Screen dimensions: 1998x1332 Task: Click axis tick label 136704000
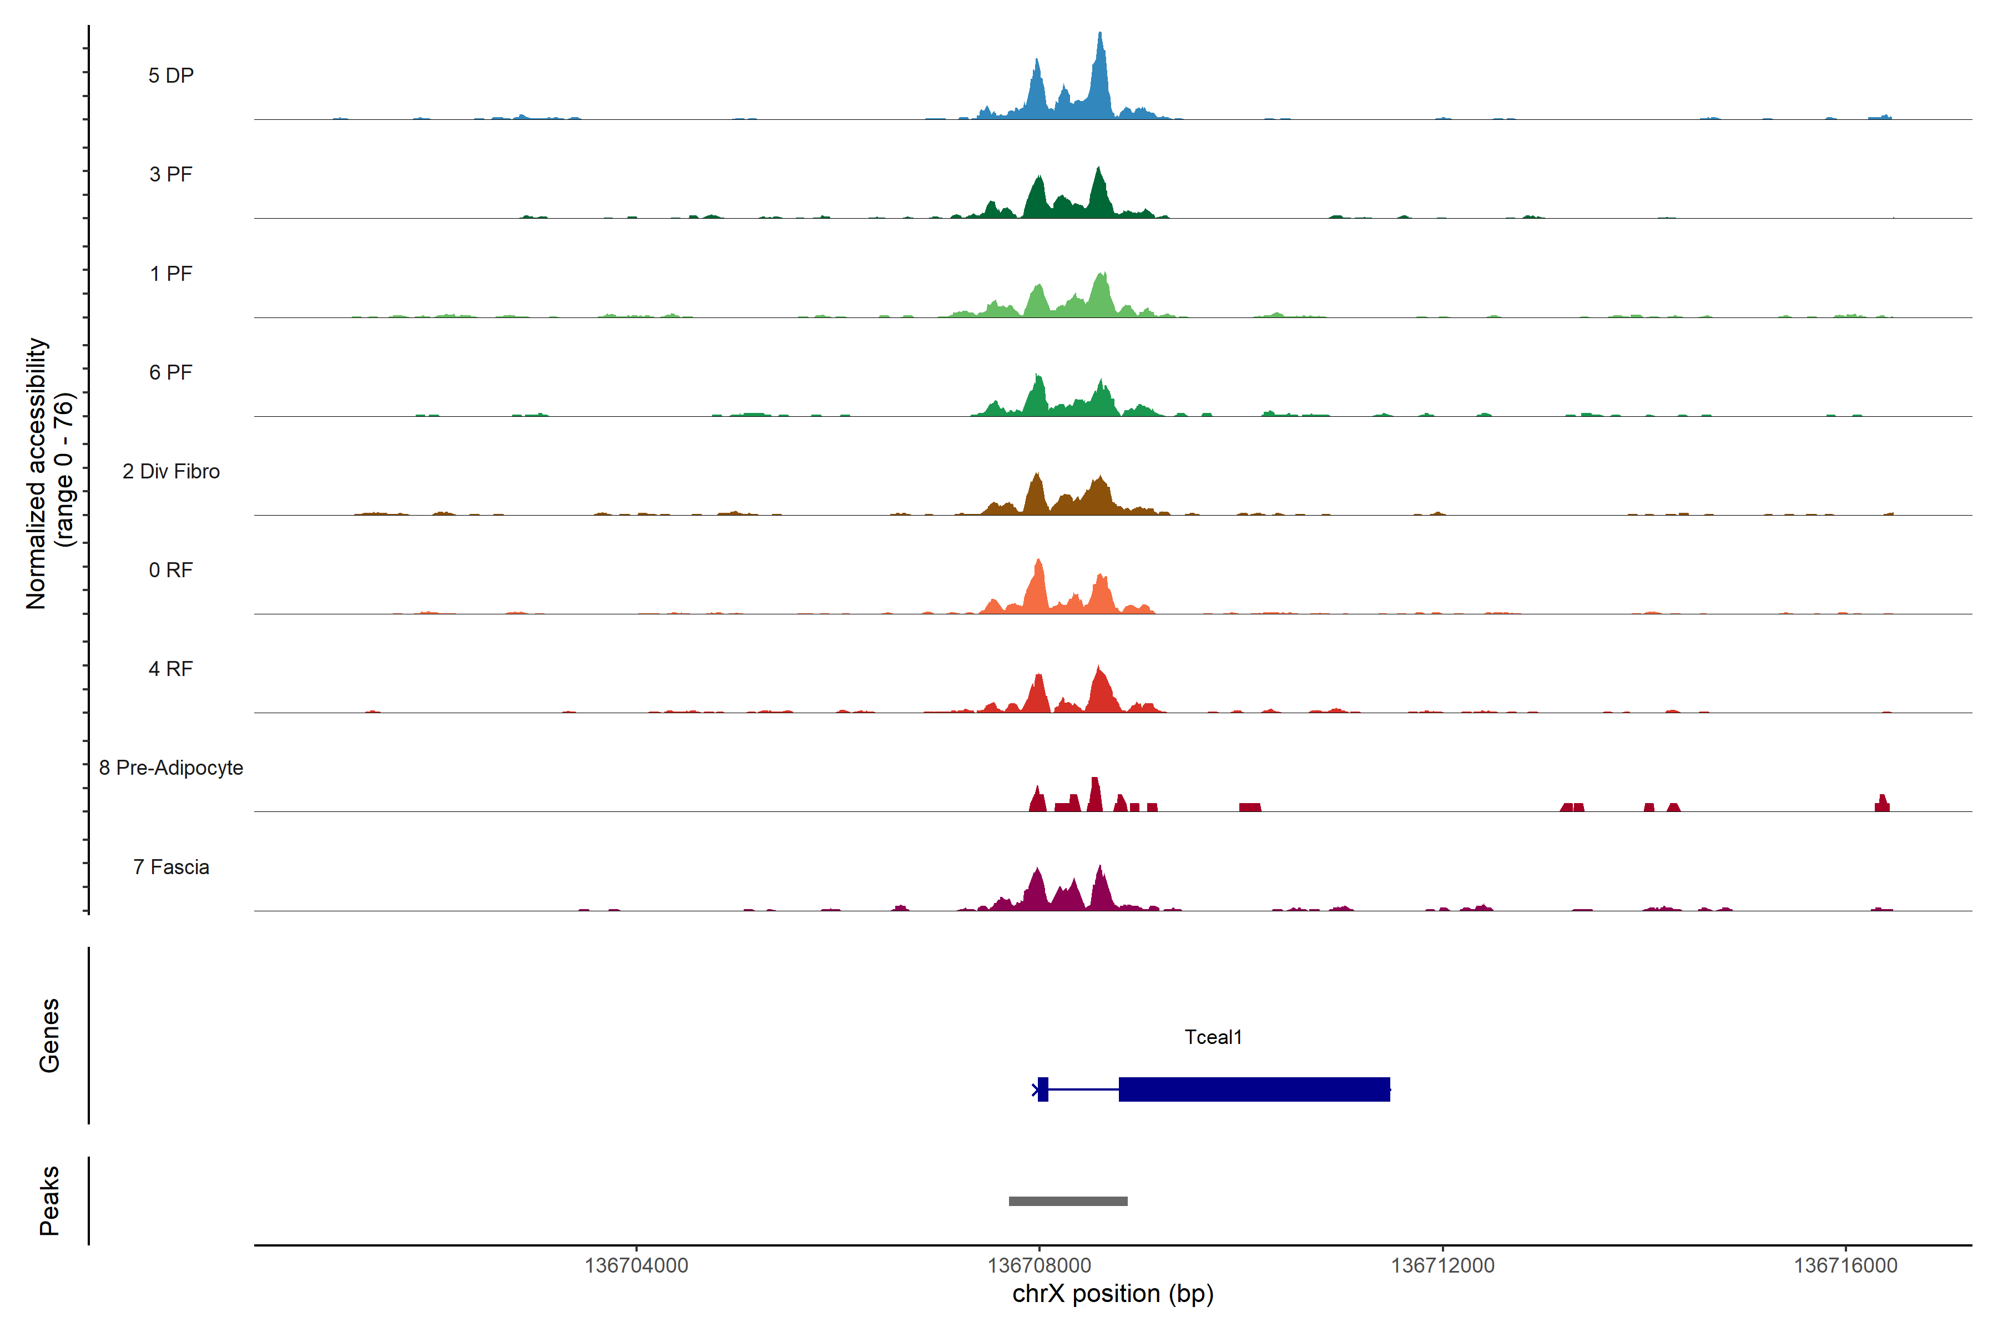(x=636, y=1266)
